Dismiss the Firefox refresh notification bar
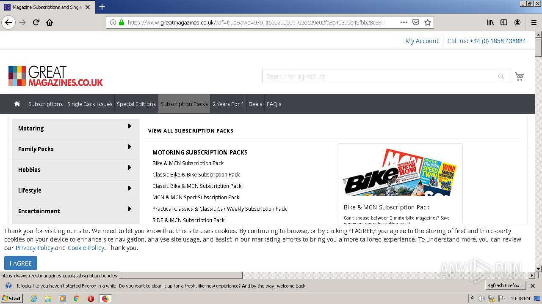 click(533, 286)
